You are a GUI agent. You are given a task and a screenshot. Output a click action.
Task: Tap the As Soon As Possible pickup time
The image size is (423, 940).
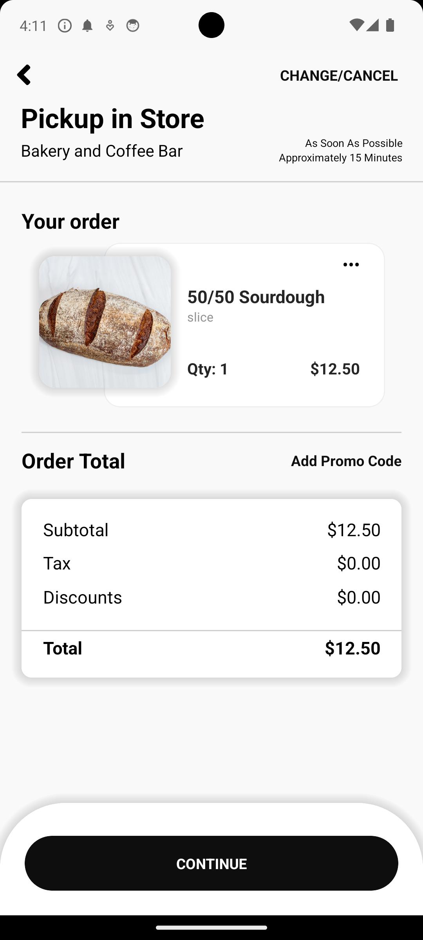[354, 143]
